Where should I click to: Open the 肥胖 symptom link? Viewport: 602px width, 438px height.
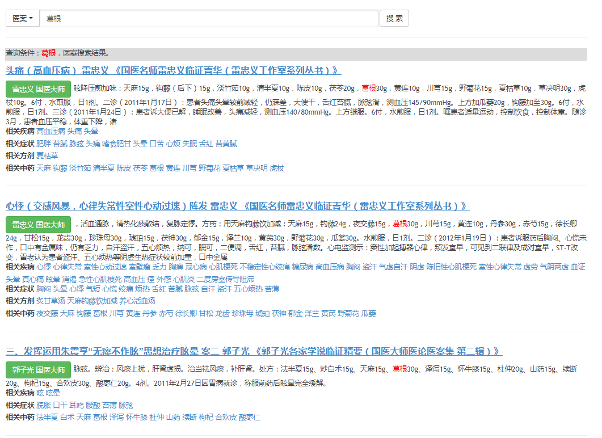pyautogui.click(x=43, y=144)
